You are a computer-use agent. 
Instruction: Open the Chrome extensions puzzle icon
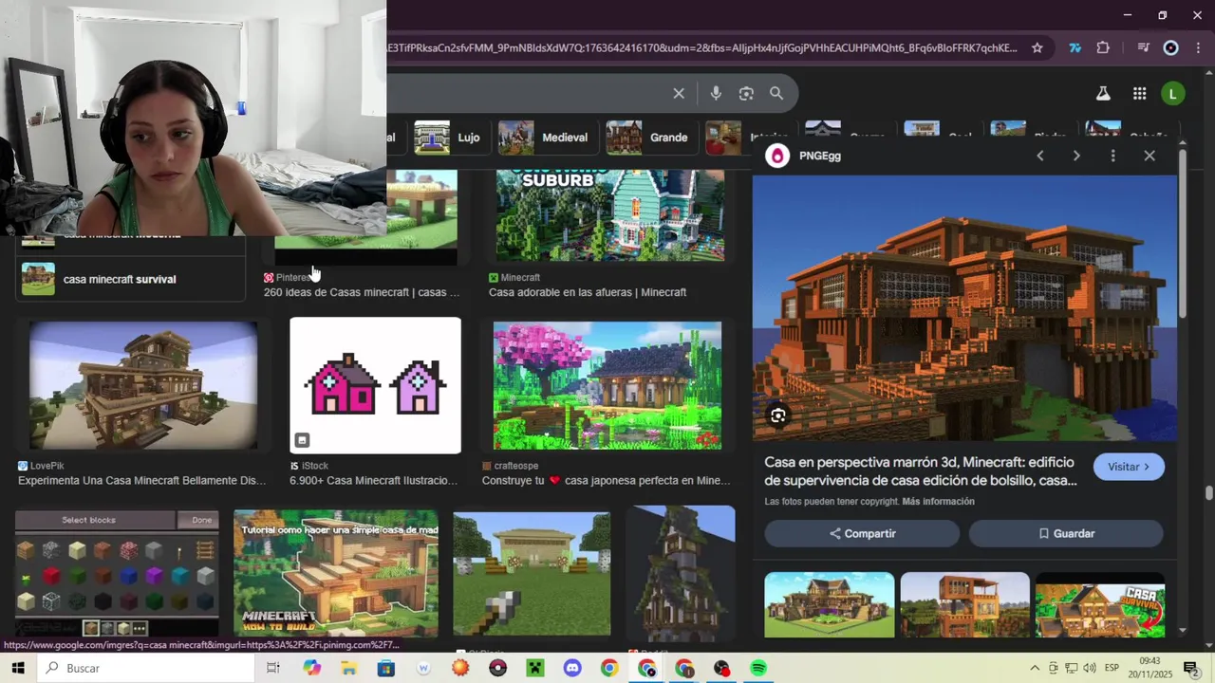pyautogui.click(x=1103, y=47)
